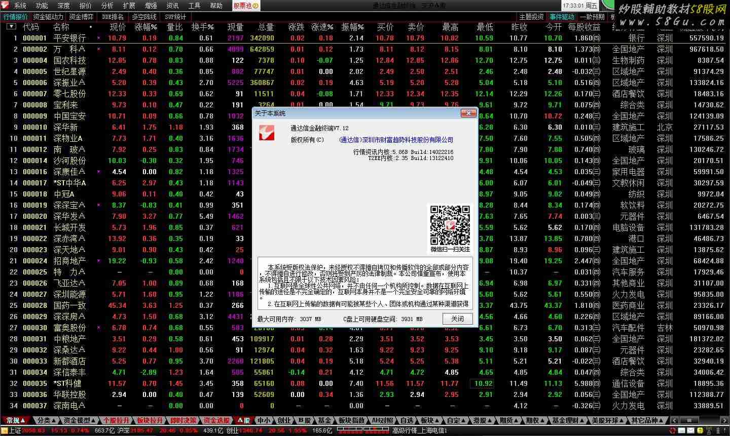Switch to the 行情报价 tab
This screenshot has height=436, width=730.
click(x=16, y=17)
